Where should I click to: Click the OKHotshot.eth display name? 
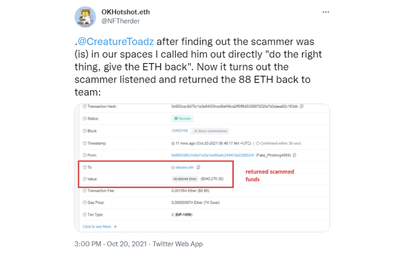pos(126,12)
